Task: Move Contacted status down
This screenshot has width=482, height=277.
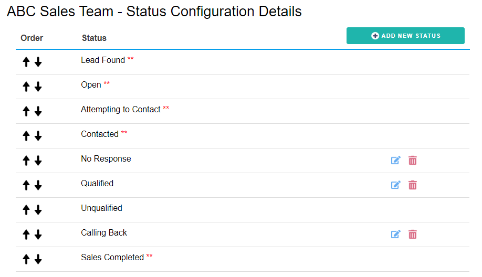Action: click(38, 136)
